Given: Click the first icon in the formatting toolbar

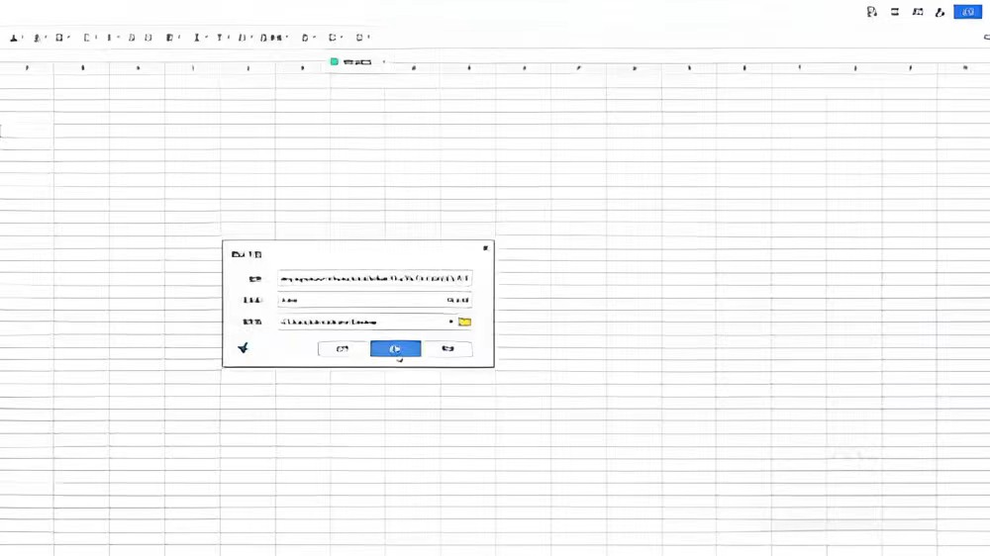Looking at the screenshot, I should coord(15,39).
